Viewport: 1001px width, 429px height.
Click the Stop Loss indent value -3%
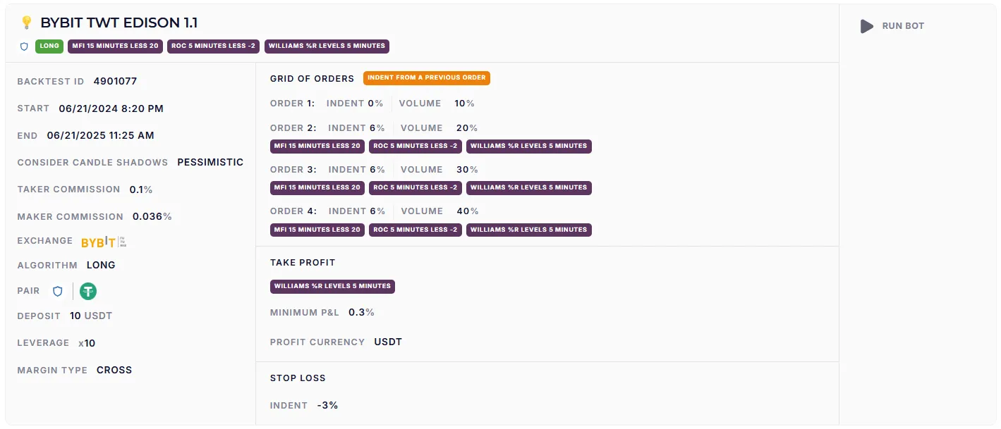327,406
